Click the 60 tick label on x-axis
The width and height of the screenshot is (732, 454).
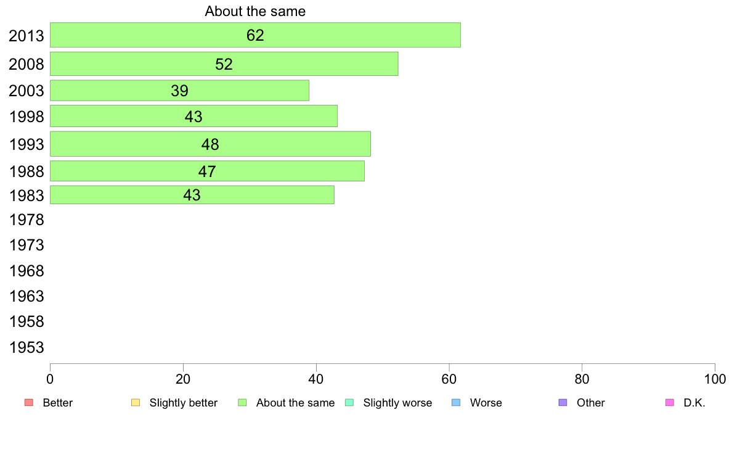click(449, 379)
